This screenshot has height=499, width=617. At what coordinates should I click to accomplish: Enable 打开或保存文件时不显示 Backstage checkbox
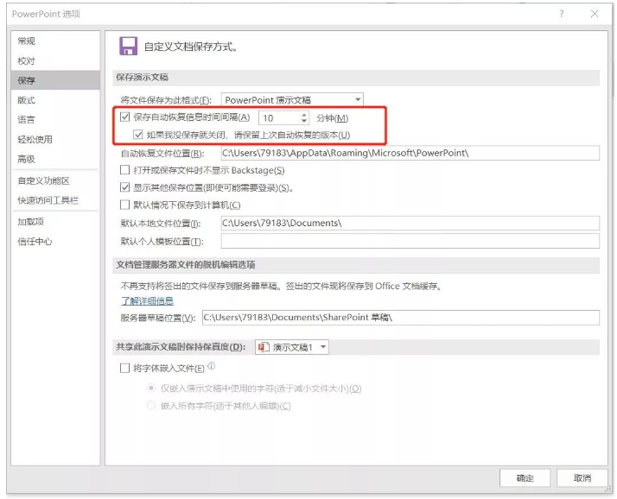(124, 170)
